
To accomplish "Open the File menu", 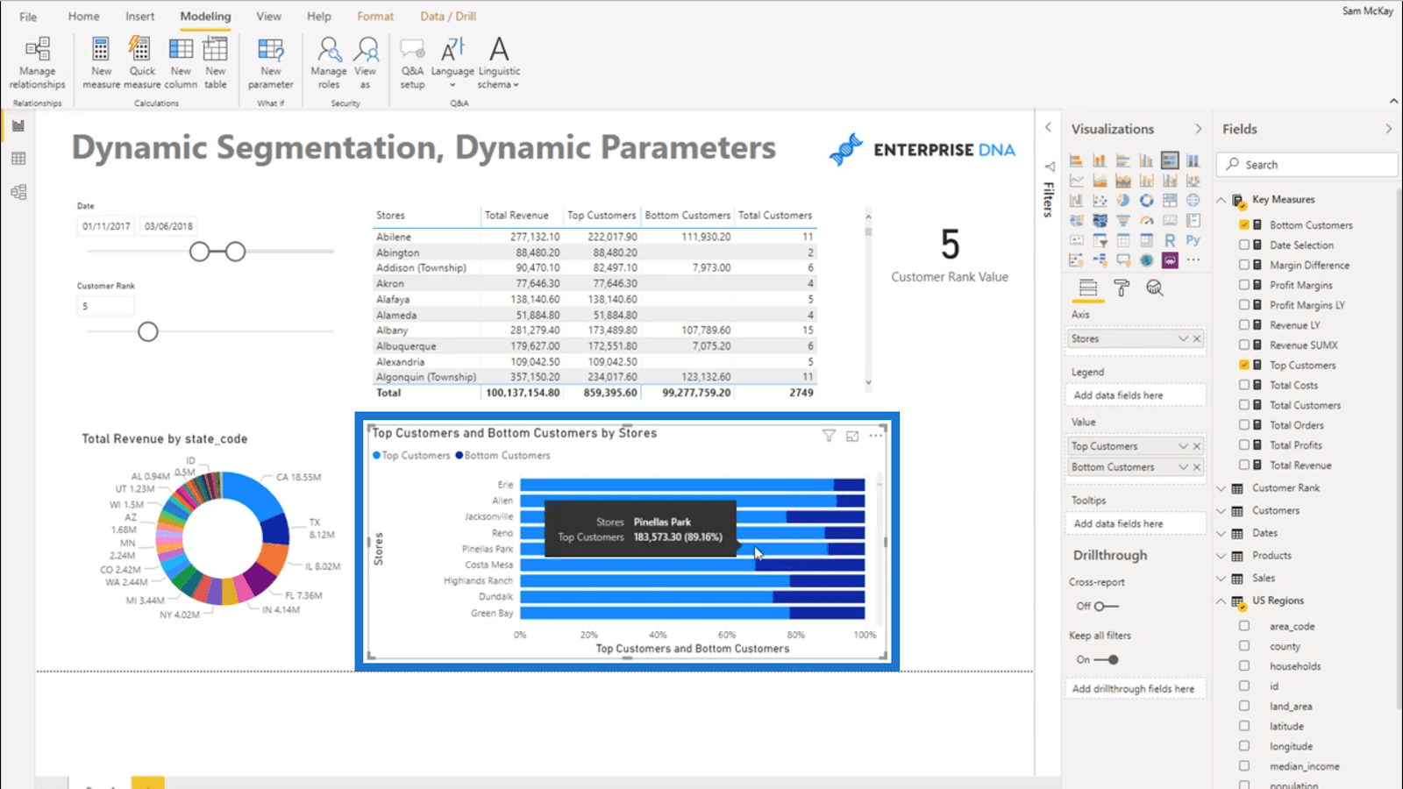I will [x=28, y=17].
